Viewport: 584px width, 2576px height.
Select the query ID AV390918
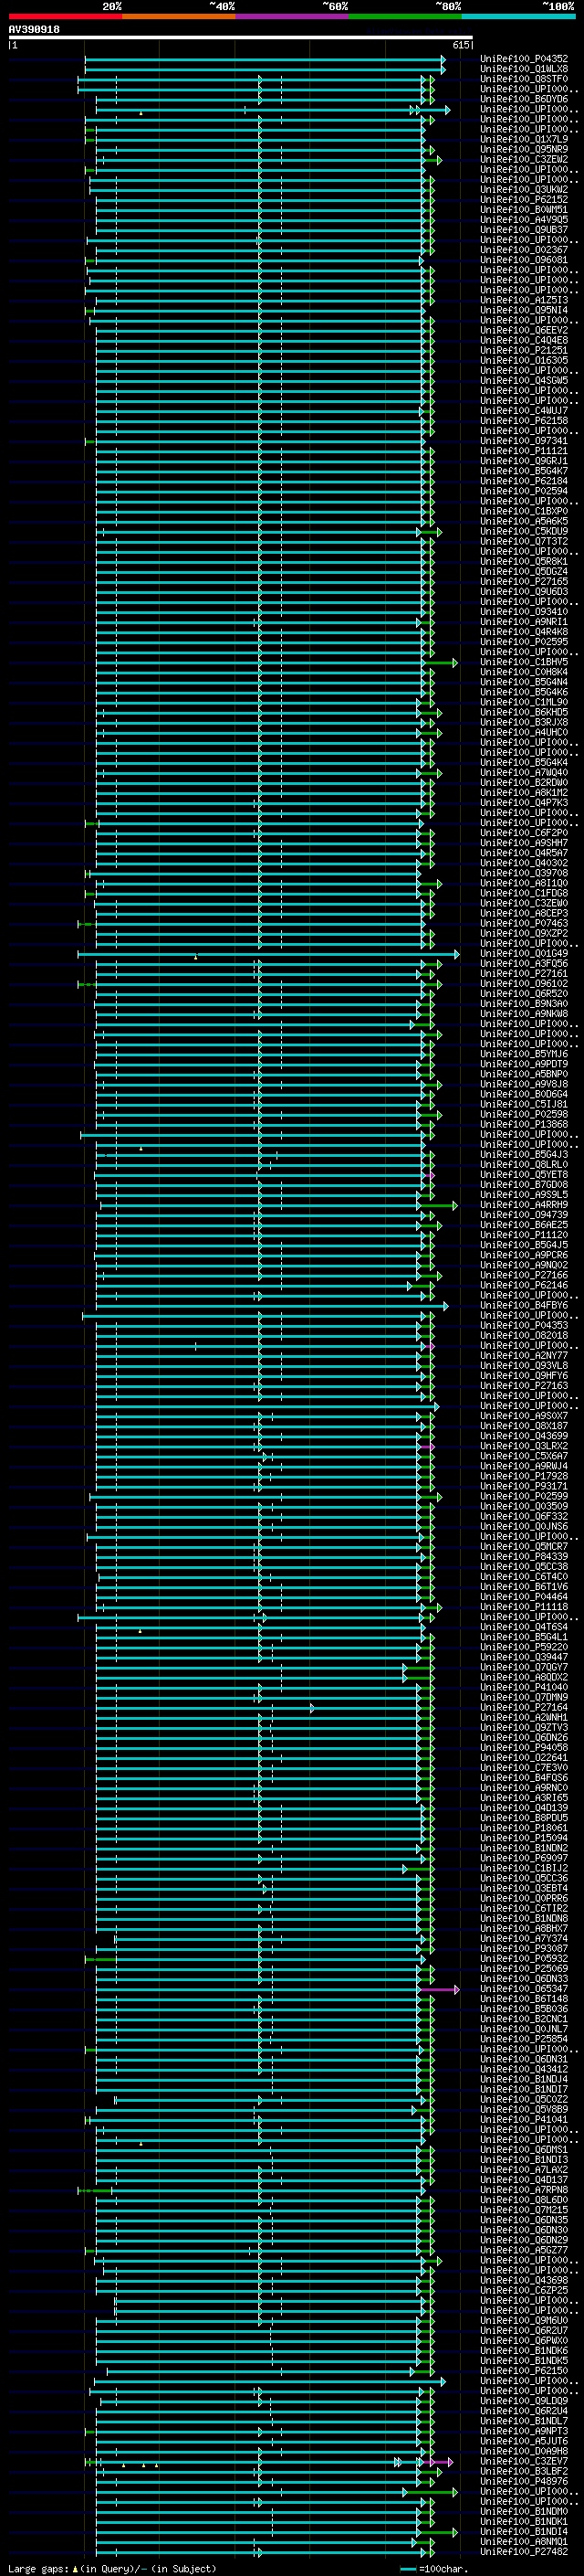pyautogui.click(x=34, y=30)
